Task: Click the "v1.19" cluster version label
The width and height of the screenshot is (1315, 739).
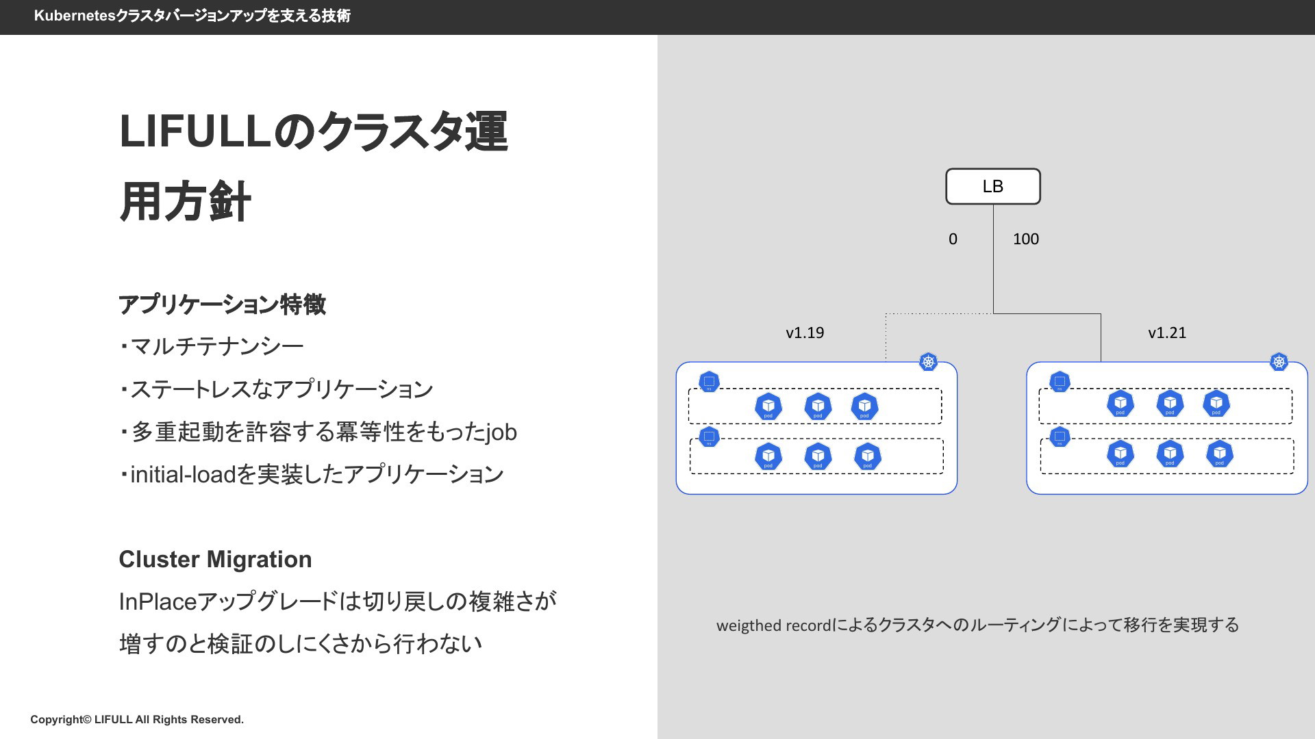Action: click(805, 333)
